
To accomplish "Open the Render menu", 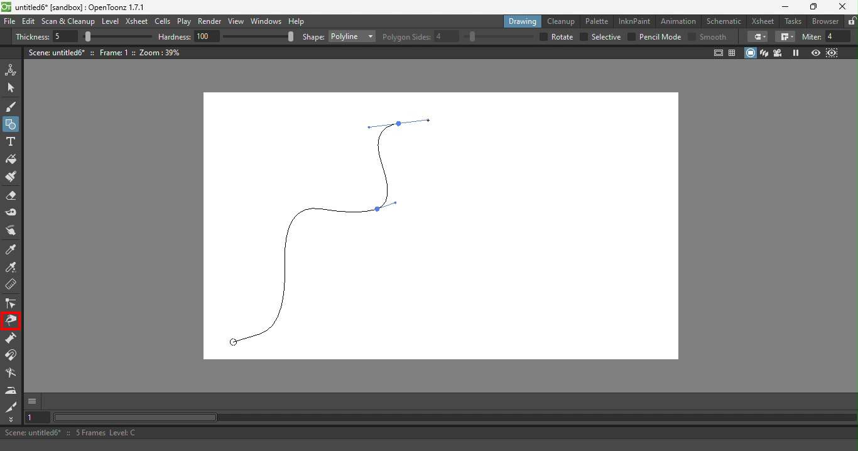I will pos(209,21).
